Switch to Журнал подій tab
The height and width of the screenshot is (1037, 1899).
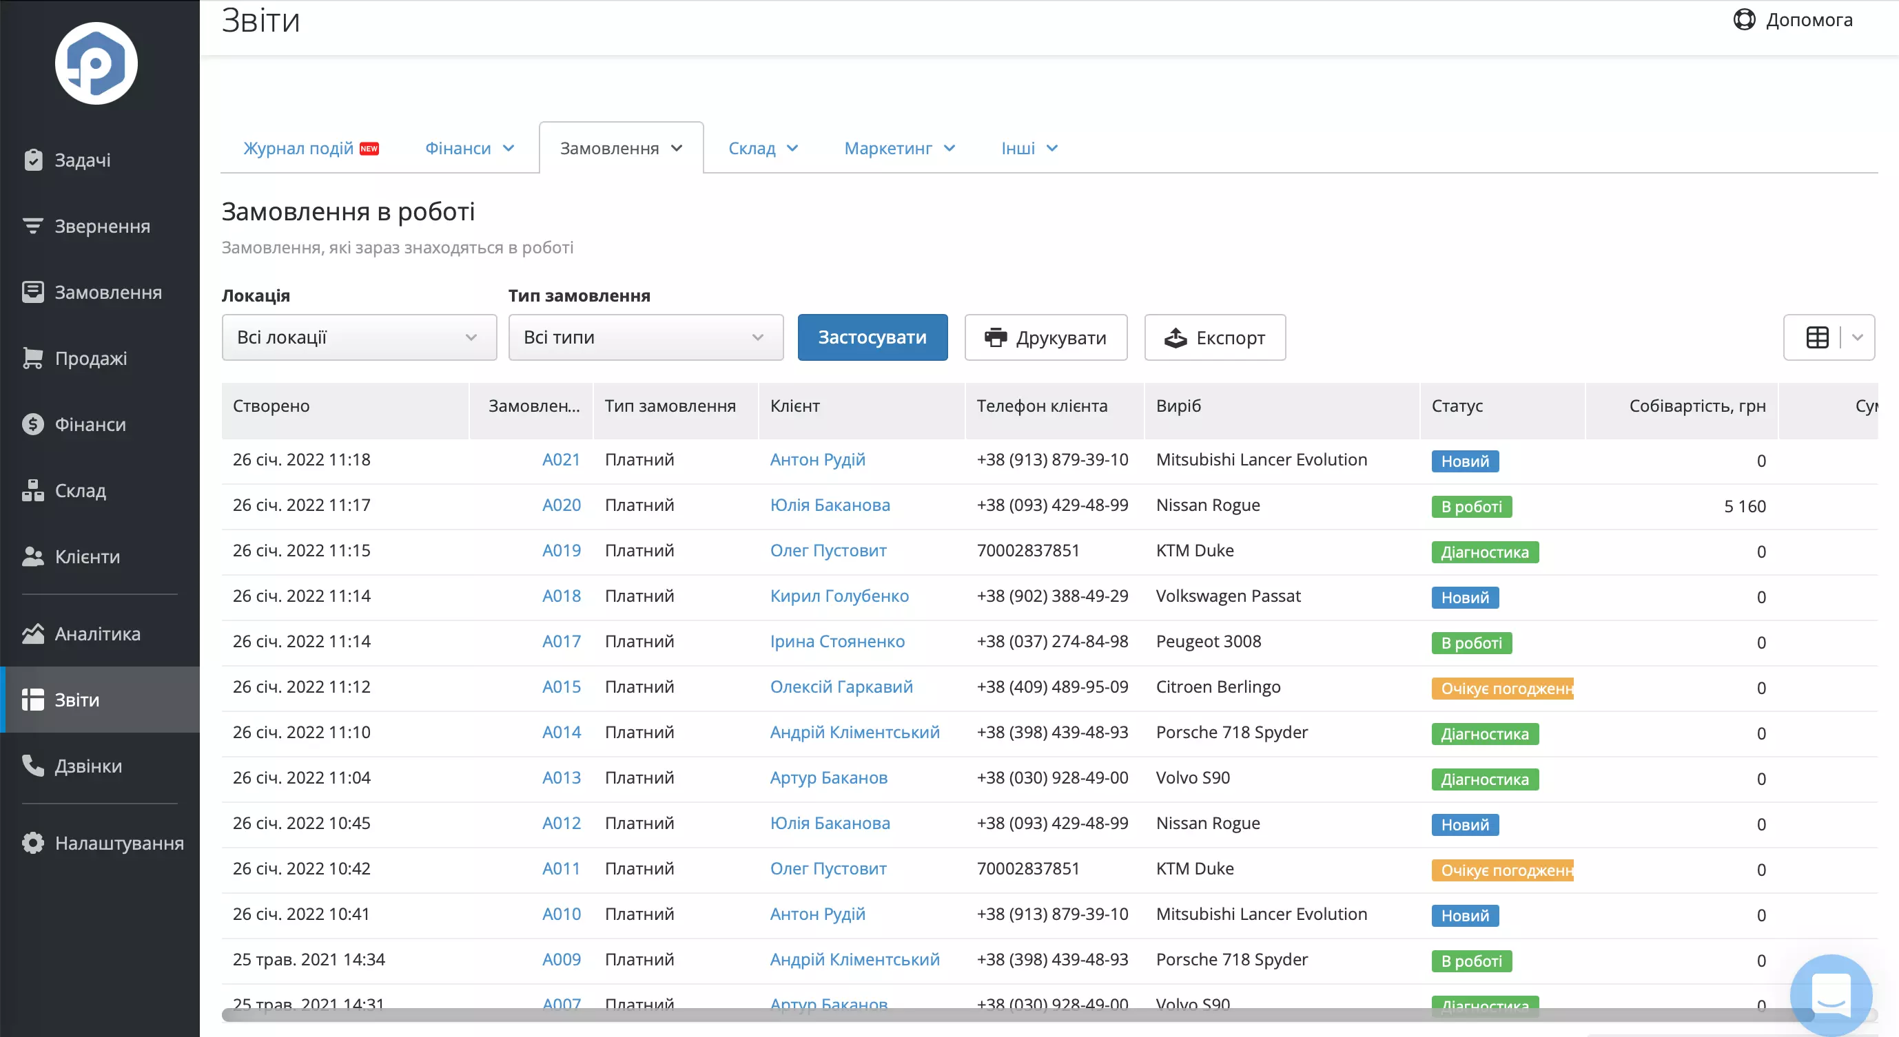coord(310,148)
